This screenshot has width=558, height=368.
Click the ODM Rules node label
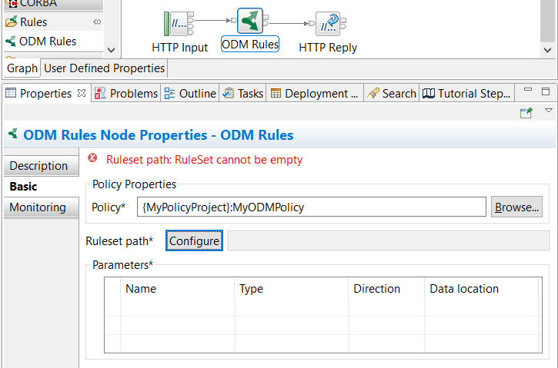click(x=250, y=44)
